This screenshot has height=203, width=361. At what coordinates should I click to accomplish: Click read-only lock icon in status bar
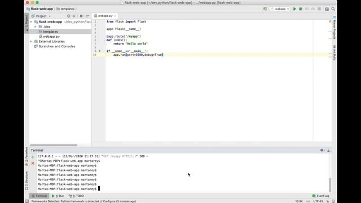pyautogui.click(x=328, y=201)
